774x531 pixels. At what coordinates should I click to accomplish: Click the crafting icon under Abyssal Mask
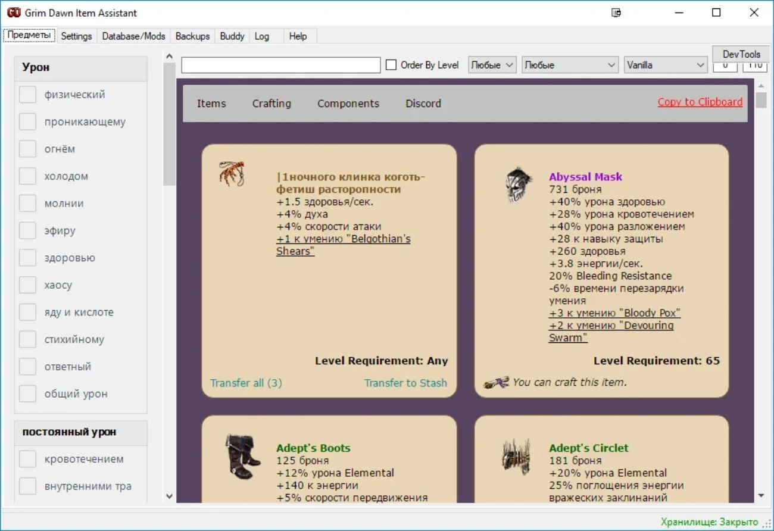tap(496, 382)
